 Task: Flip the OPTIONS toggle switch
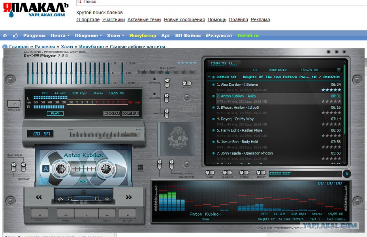click(167, 83)
